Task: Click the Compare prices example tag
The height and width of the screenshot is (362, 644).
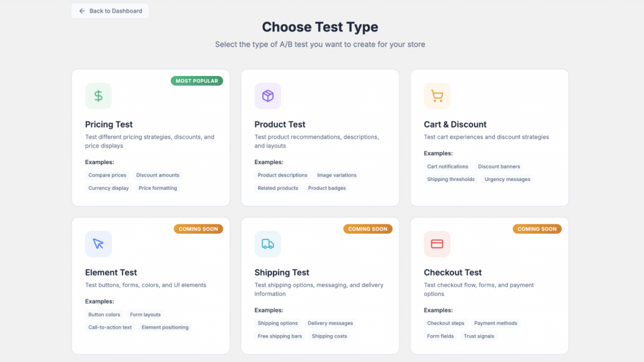Action: pos(108,175)
